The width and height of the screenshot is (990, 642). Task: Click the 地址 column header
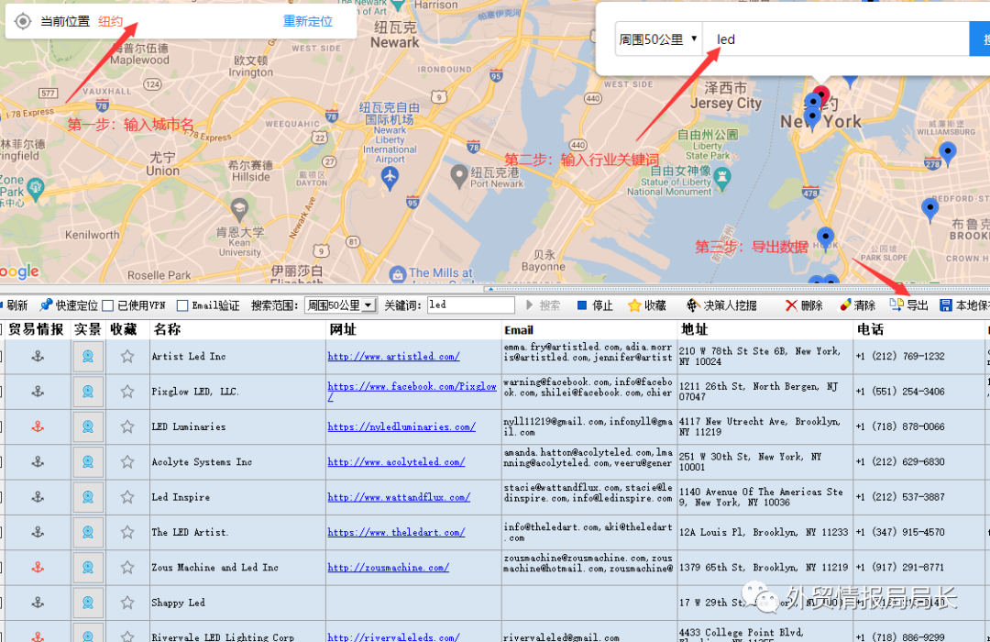(x=765, y=329)
